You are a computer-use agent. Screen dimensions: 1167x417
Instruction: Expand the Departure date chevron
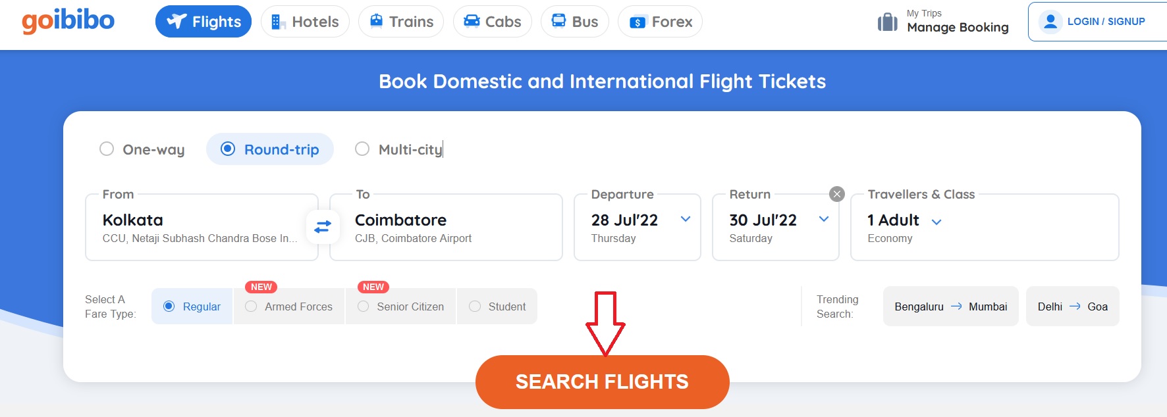(x=686, y=219)
